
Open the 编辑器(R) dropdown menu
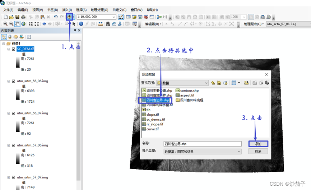(x=153, y=24)
